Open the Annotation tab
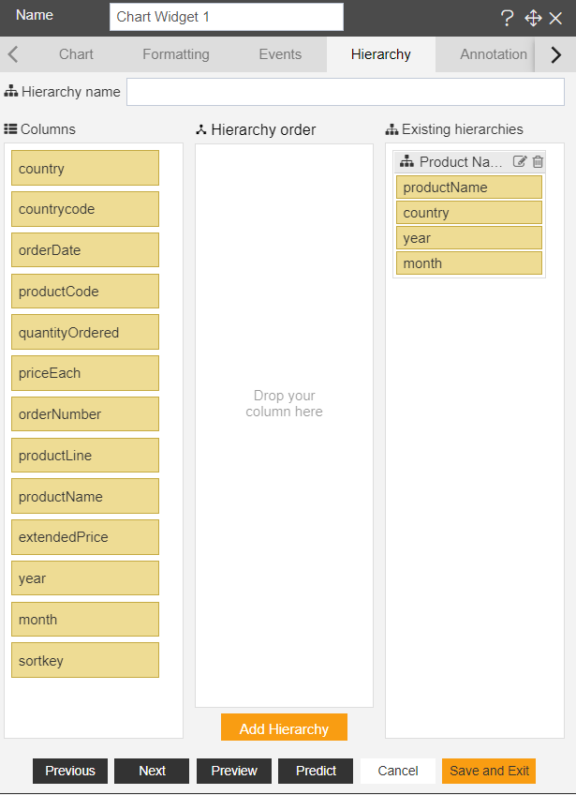 point(493,54)
